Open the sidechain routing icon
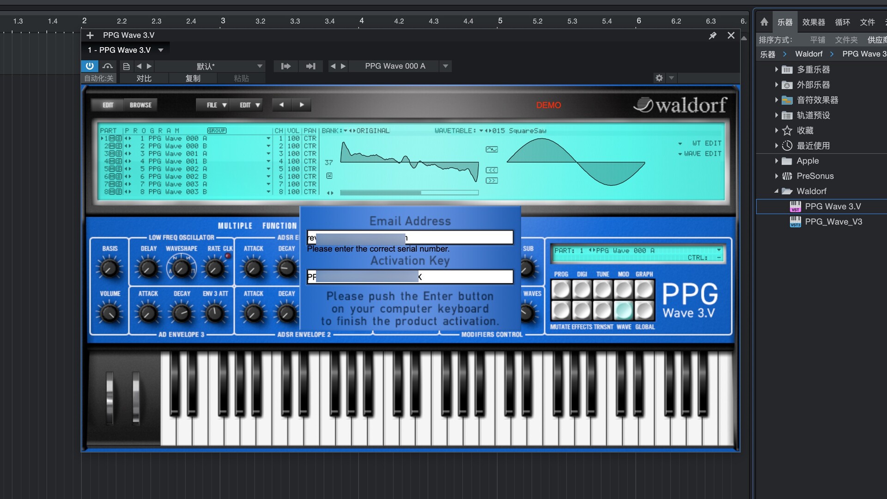The width and height of the screenshot is (887, 499). pos(108,66)
